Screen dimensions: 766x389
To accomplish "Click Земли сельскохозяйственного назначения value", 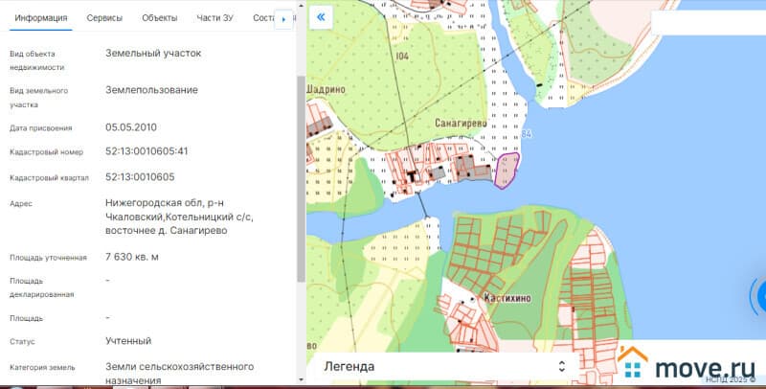I will [x=179, y=373].
